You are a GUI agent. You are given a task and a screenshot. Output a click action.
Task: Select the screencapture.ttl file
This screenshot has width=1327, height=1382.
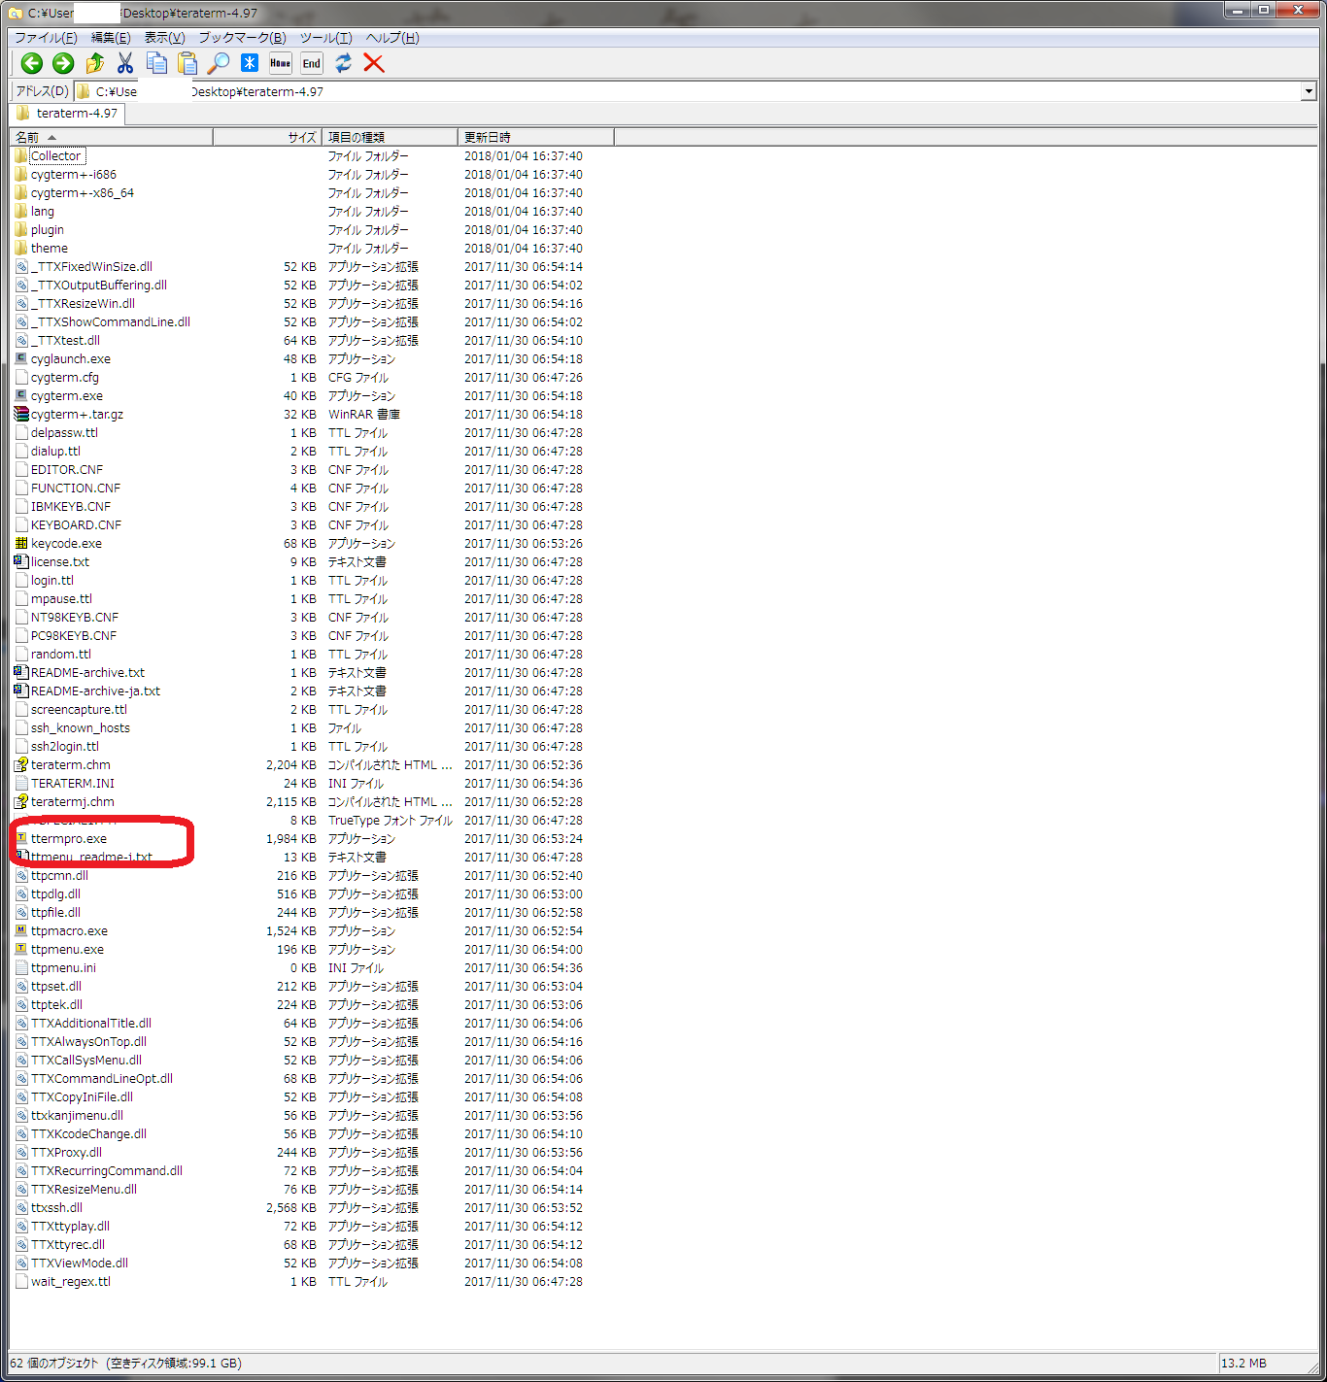pos(79,709)
